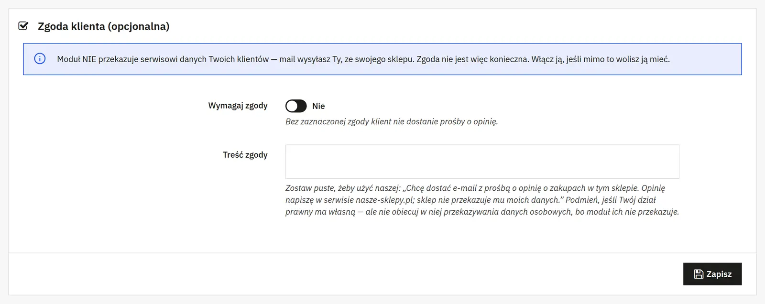Toggle the Wymagaj zgody switch on

tap(296, 106)
